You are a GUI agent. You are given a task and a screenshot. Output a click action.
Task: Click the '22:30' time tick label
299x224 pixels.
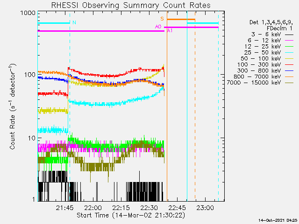click(x=149, y=208)
